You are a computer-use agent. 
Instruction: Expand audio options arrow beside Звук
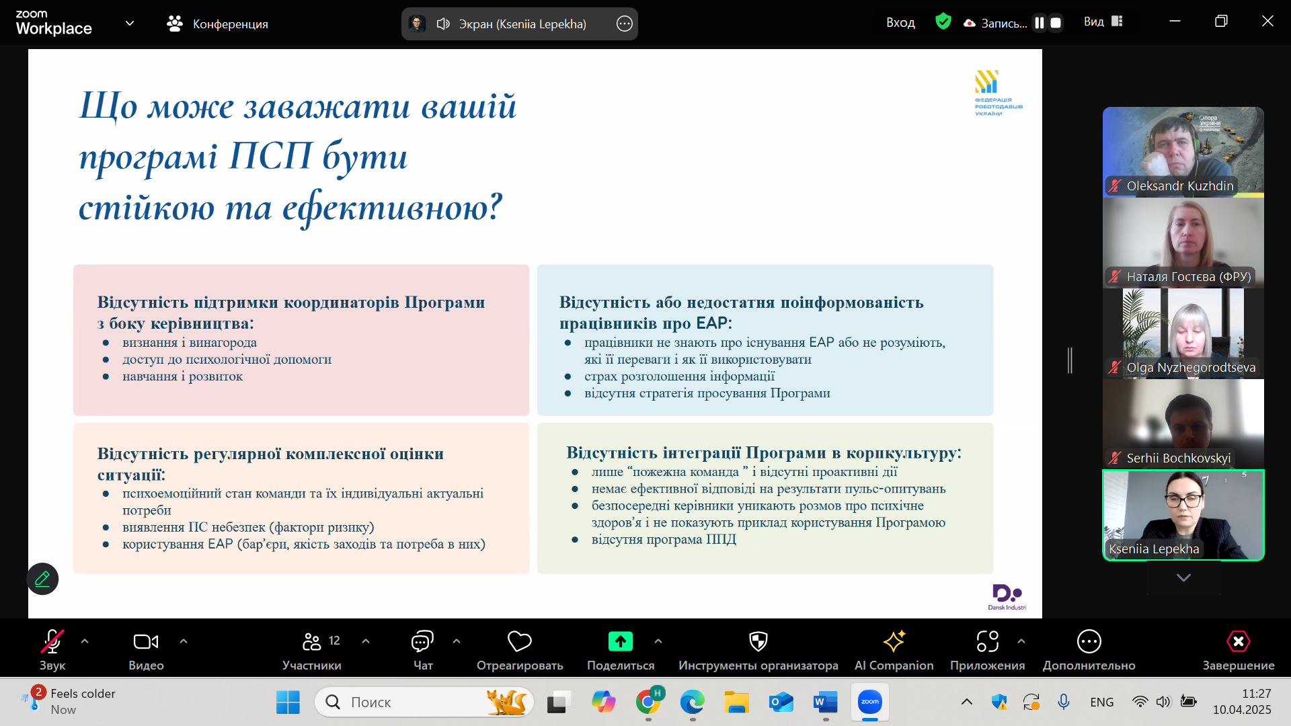pos(85,641)
